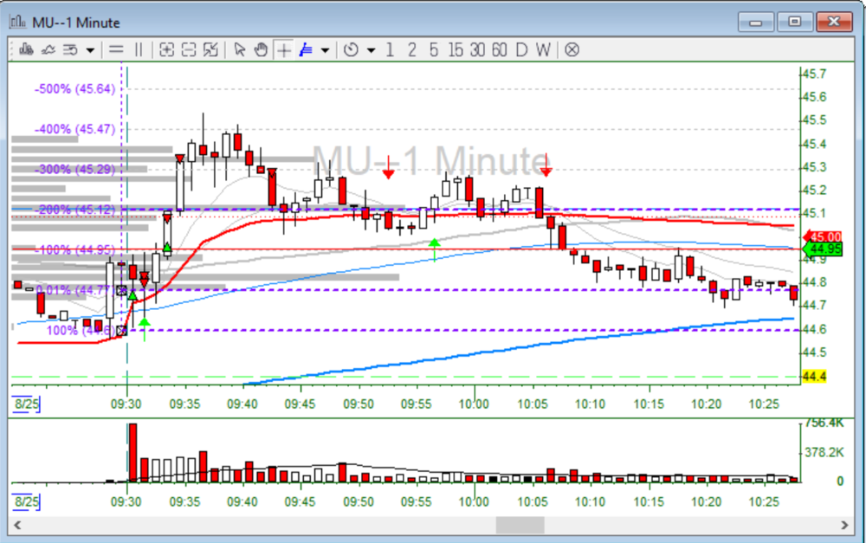The width and height of the screenshot is (866, 543).
Task: Click the chart type bars icon
Action: coord(26,50)
